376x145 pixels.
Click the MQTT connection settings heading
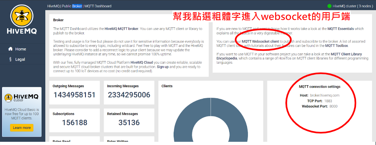click(x=320, y=87)
